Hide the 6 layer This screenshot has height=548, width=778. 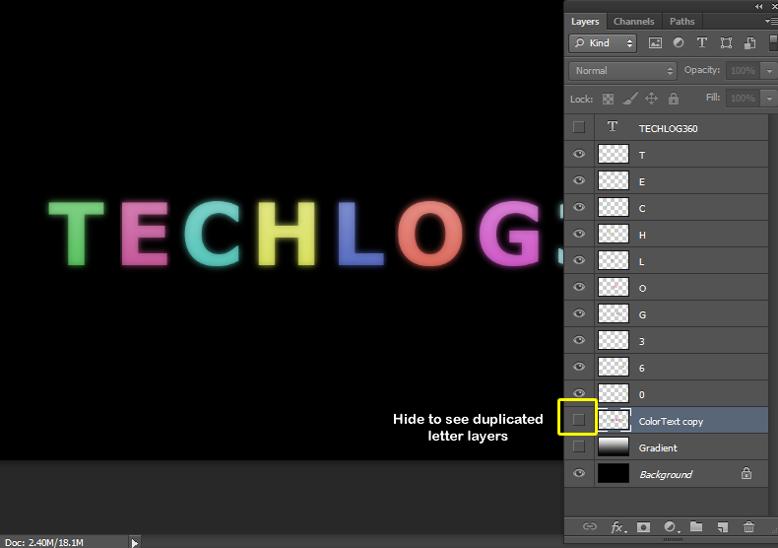[x=578, y=367]
